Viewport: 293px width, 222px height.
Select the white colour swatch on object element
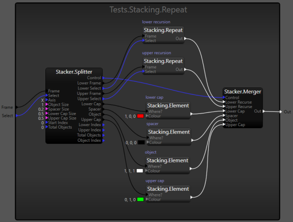[141, 171]
